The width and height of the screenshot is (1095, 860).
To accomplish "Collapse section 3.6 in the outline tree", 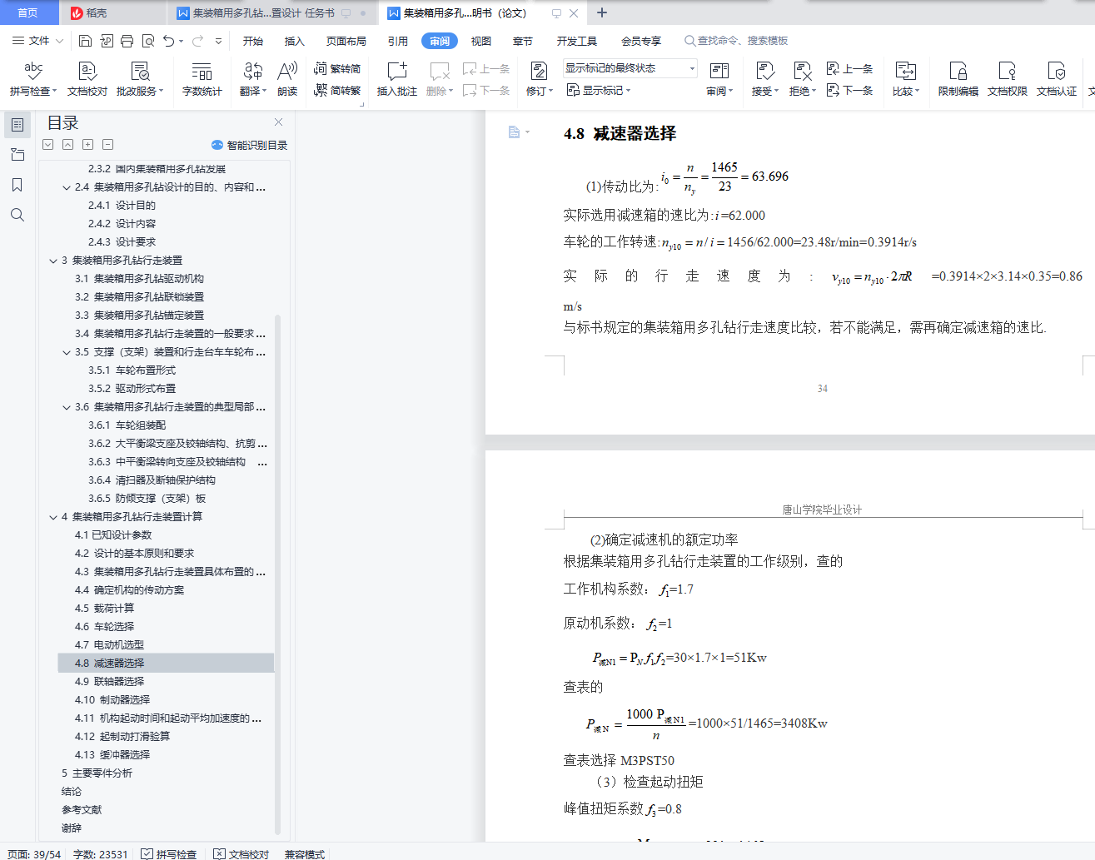I will coord(67,407).
